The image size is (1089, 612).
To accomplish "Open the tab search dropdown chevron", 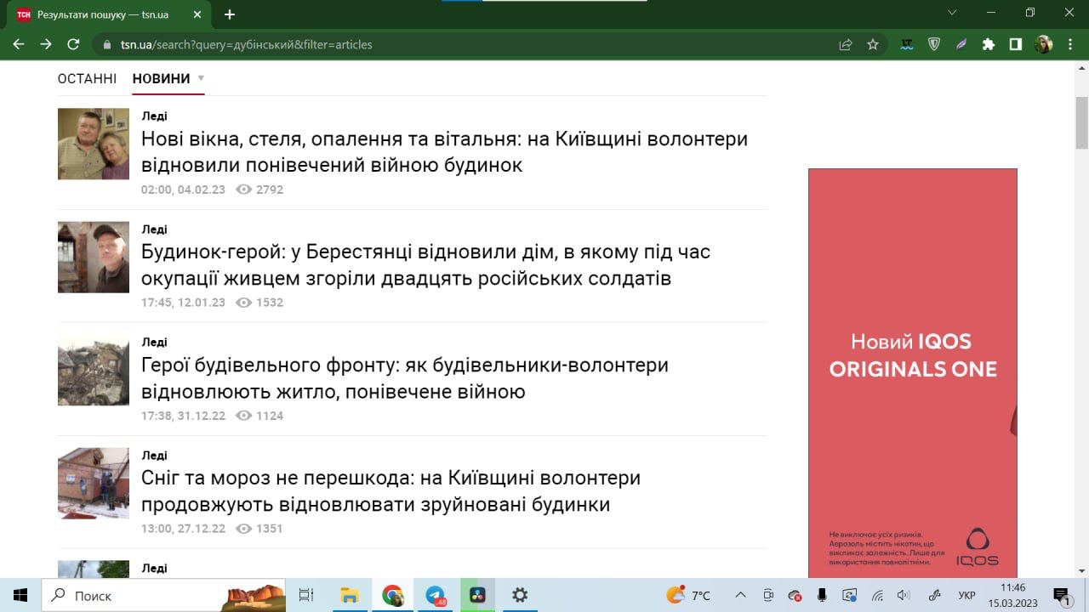I will tap(952, 13).
